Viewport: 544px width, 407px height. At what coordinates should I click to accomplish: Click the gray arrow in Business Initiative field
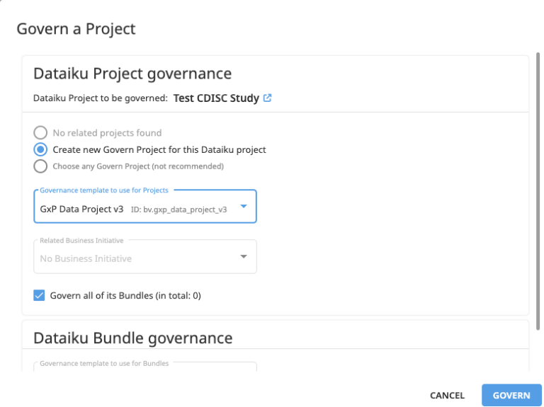coord(244,256)
